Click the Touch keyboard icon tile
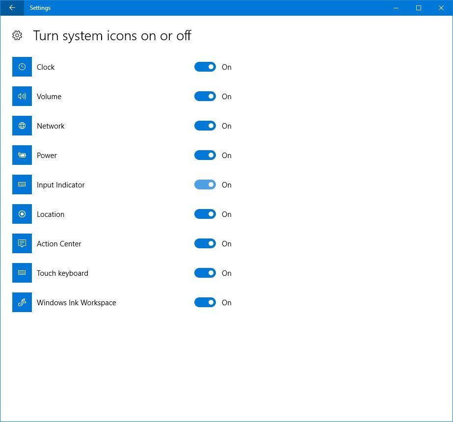Viewport: 453px width, 422px height. 22,273
